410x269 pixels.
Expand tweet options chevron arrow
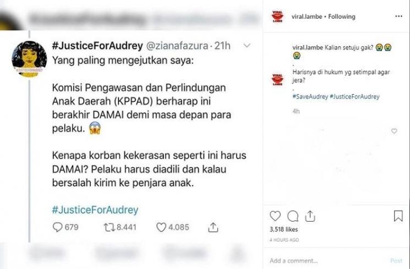tap(247, 46)
